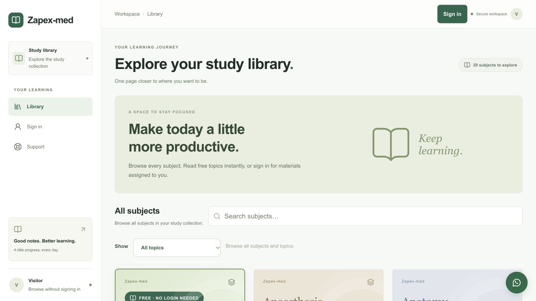The height and width of the screenshot is (301, 536).
Task: Click the user avatar in top bar
Action: point(516,14)
